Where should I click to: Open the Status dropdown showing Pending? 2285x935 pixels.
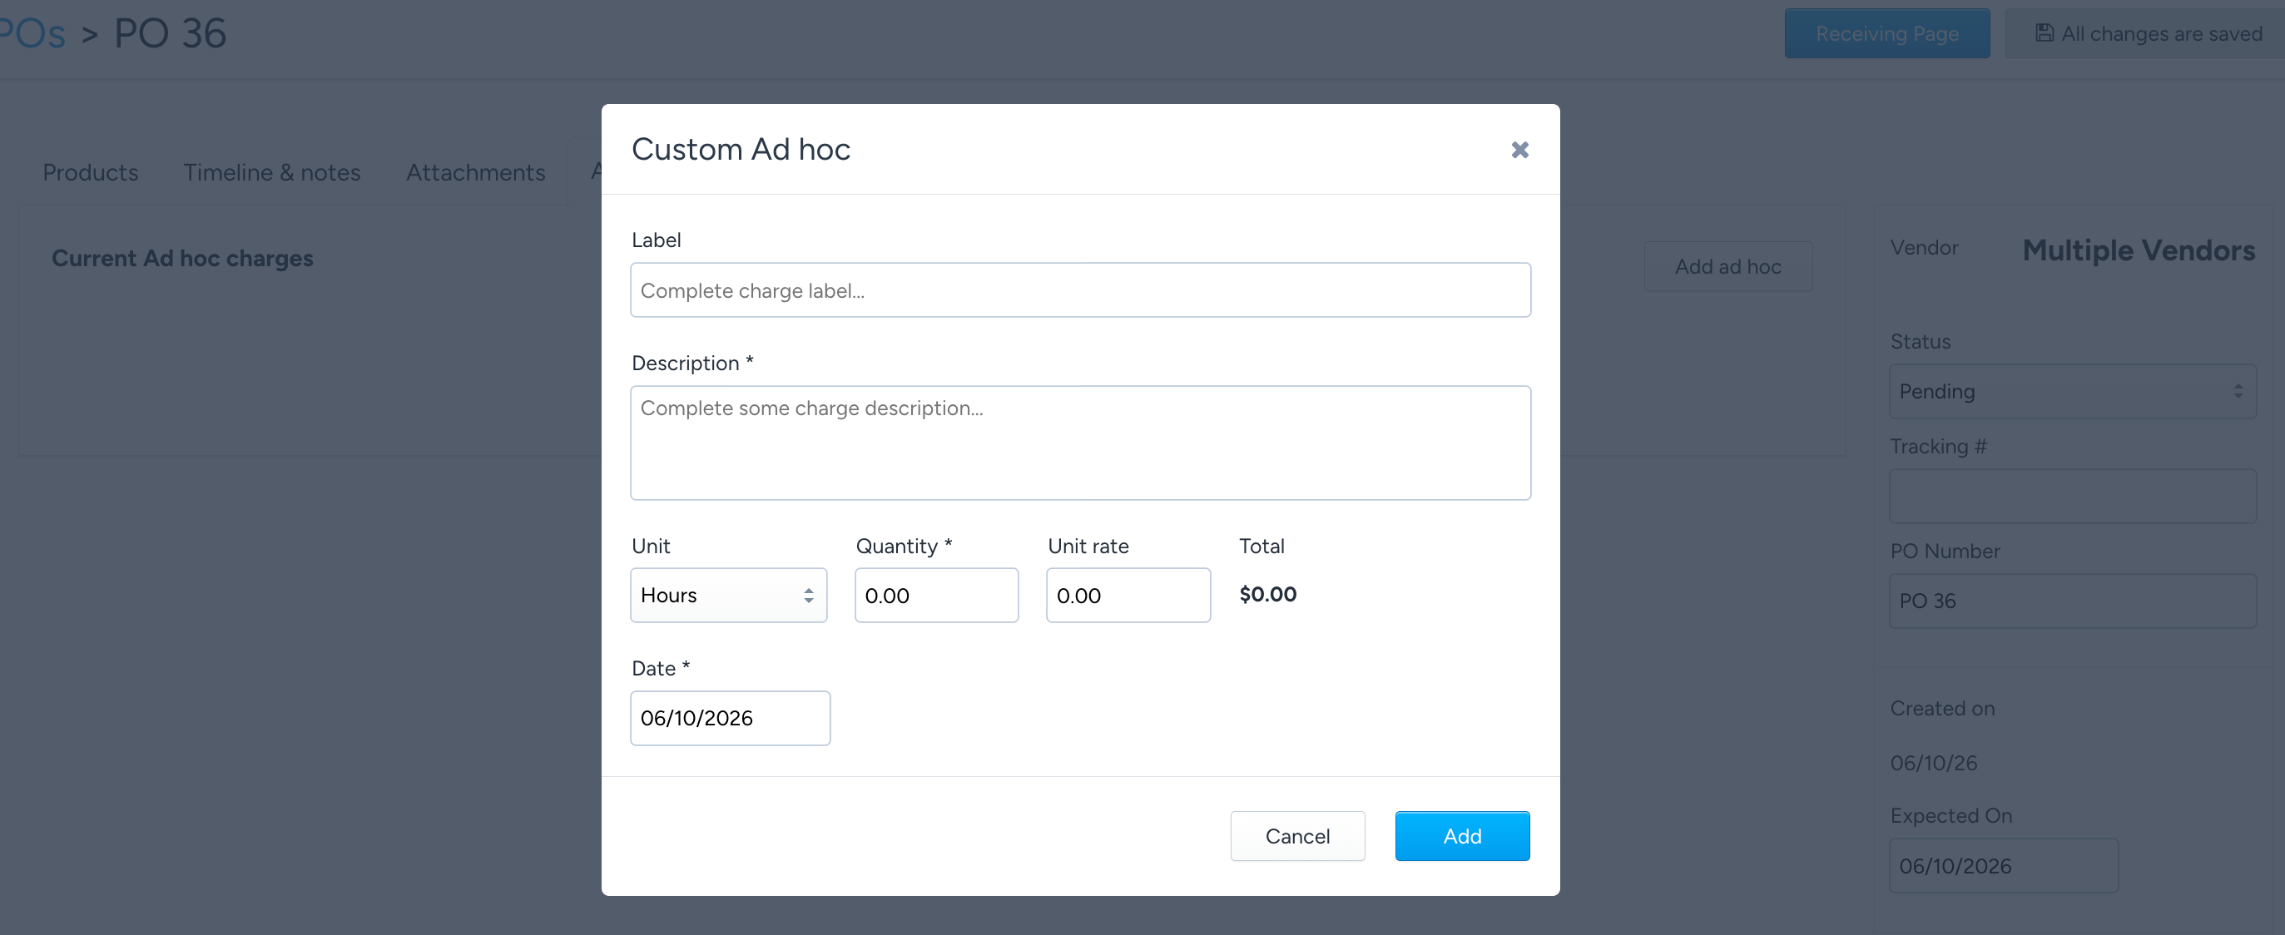point(2072,391)
